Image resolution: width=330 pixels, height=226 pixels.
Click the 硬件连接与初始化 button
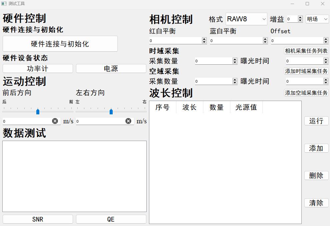pos(60,44)
